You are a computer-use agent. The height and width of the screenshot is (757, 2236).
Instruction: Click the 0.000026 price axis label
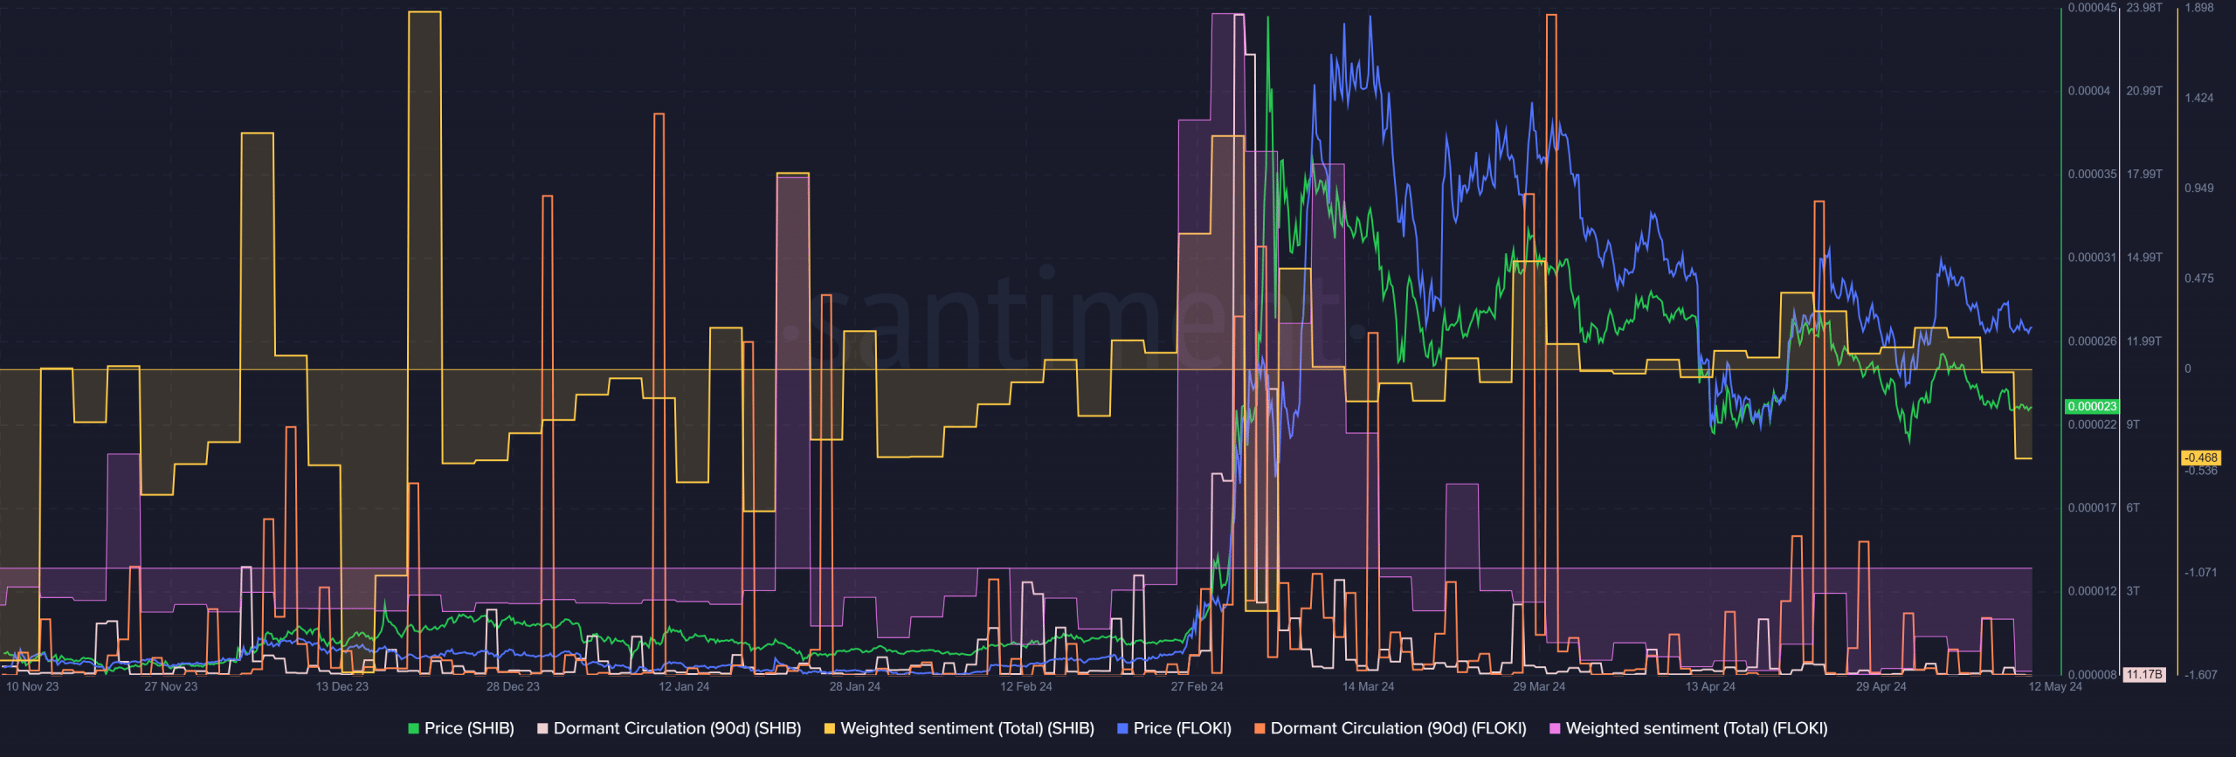tap(2092, 341)
